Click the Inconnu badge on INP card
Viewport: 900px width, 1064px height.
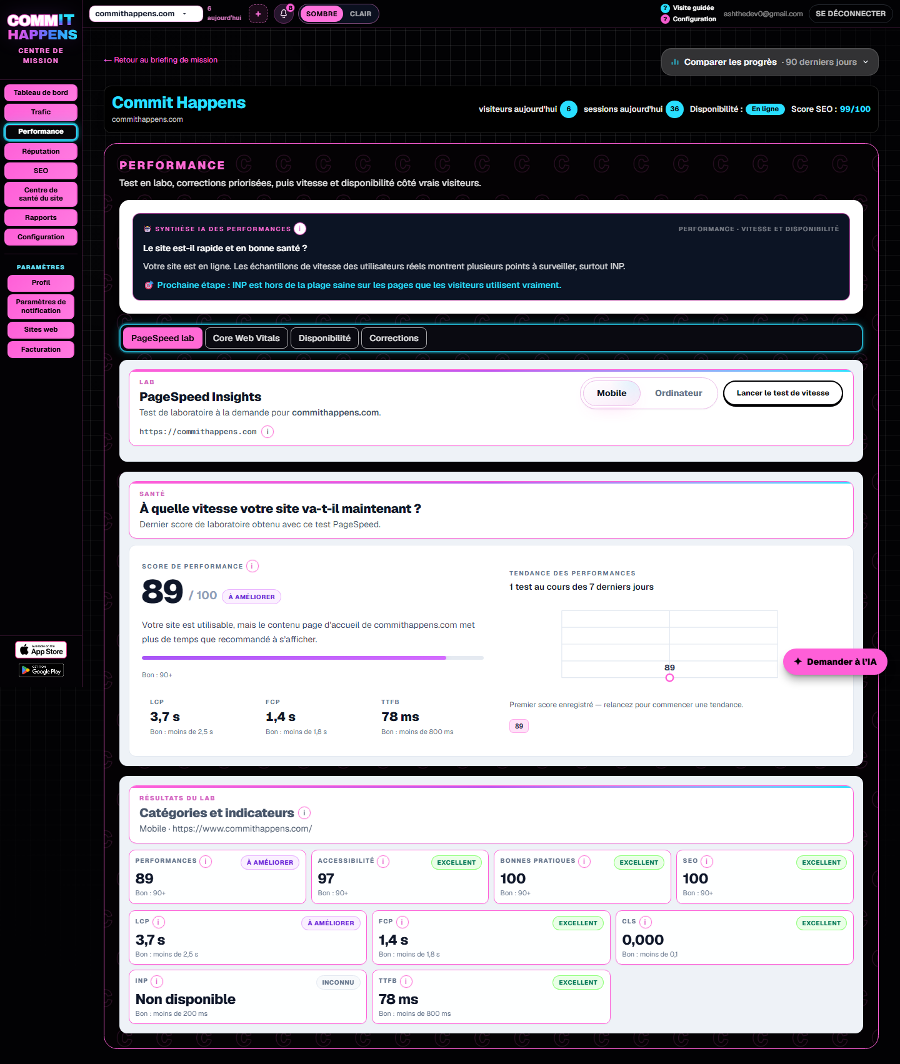[x=338, y=982]
